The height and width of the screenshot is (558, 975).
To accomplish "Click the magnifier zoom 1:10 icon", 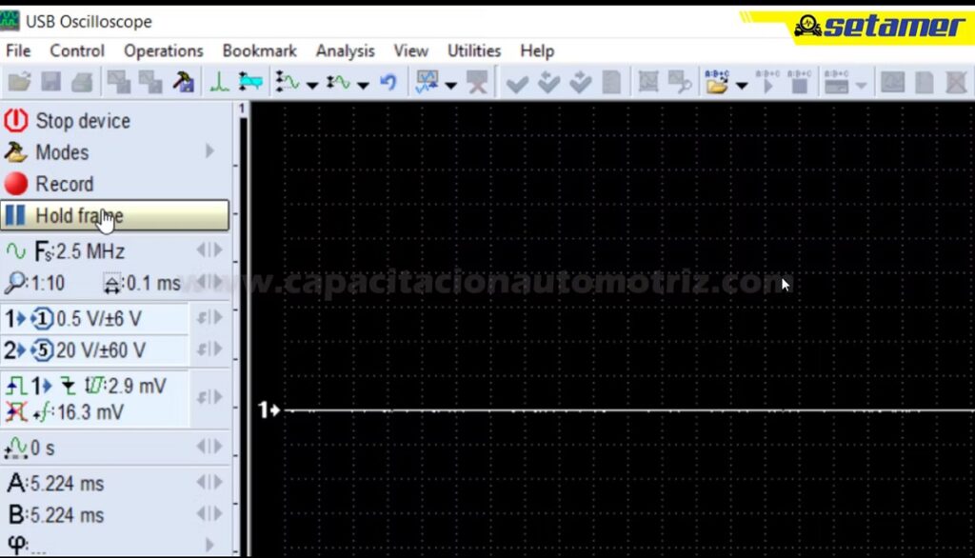I will (x=15, y=283).
